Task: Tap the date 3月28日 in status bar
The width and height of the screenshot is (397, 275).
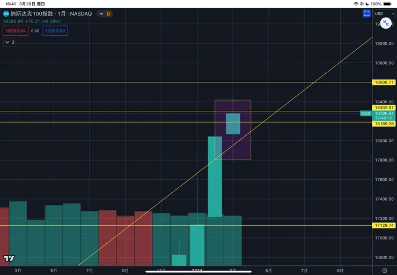Action: point(27,4)
